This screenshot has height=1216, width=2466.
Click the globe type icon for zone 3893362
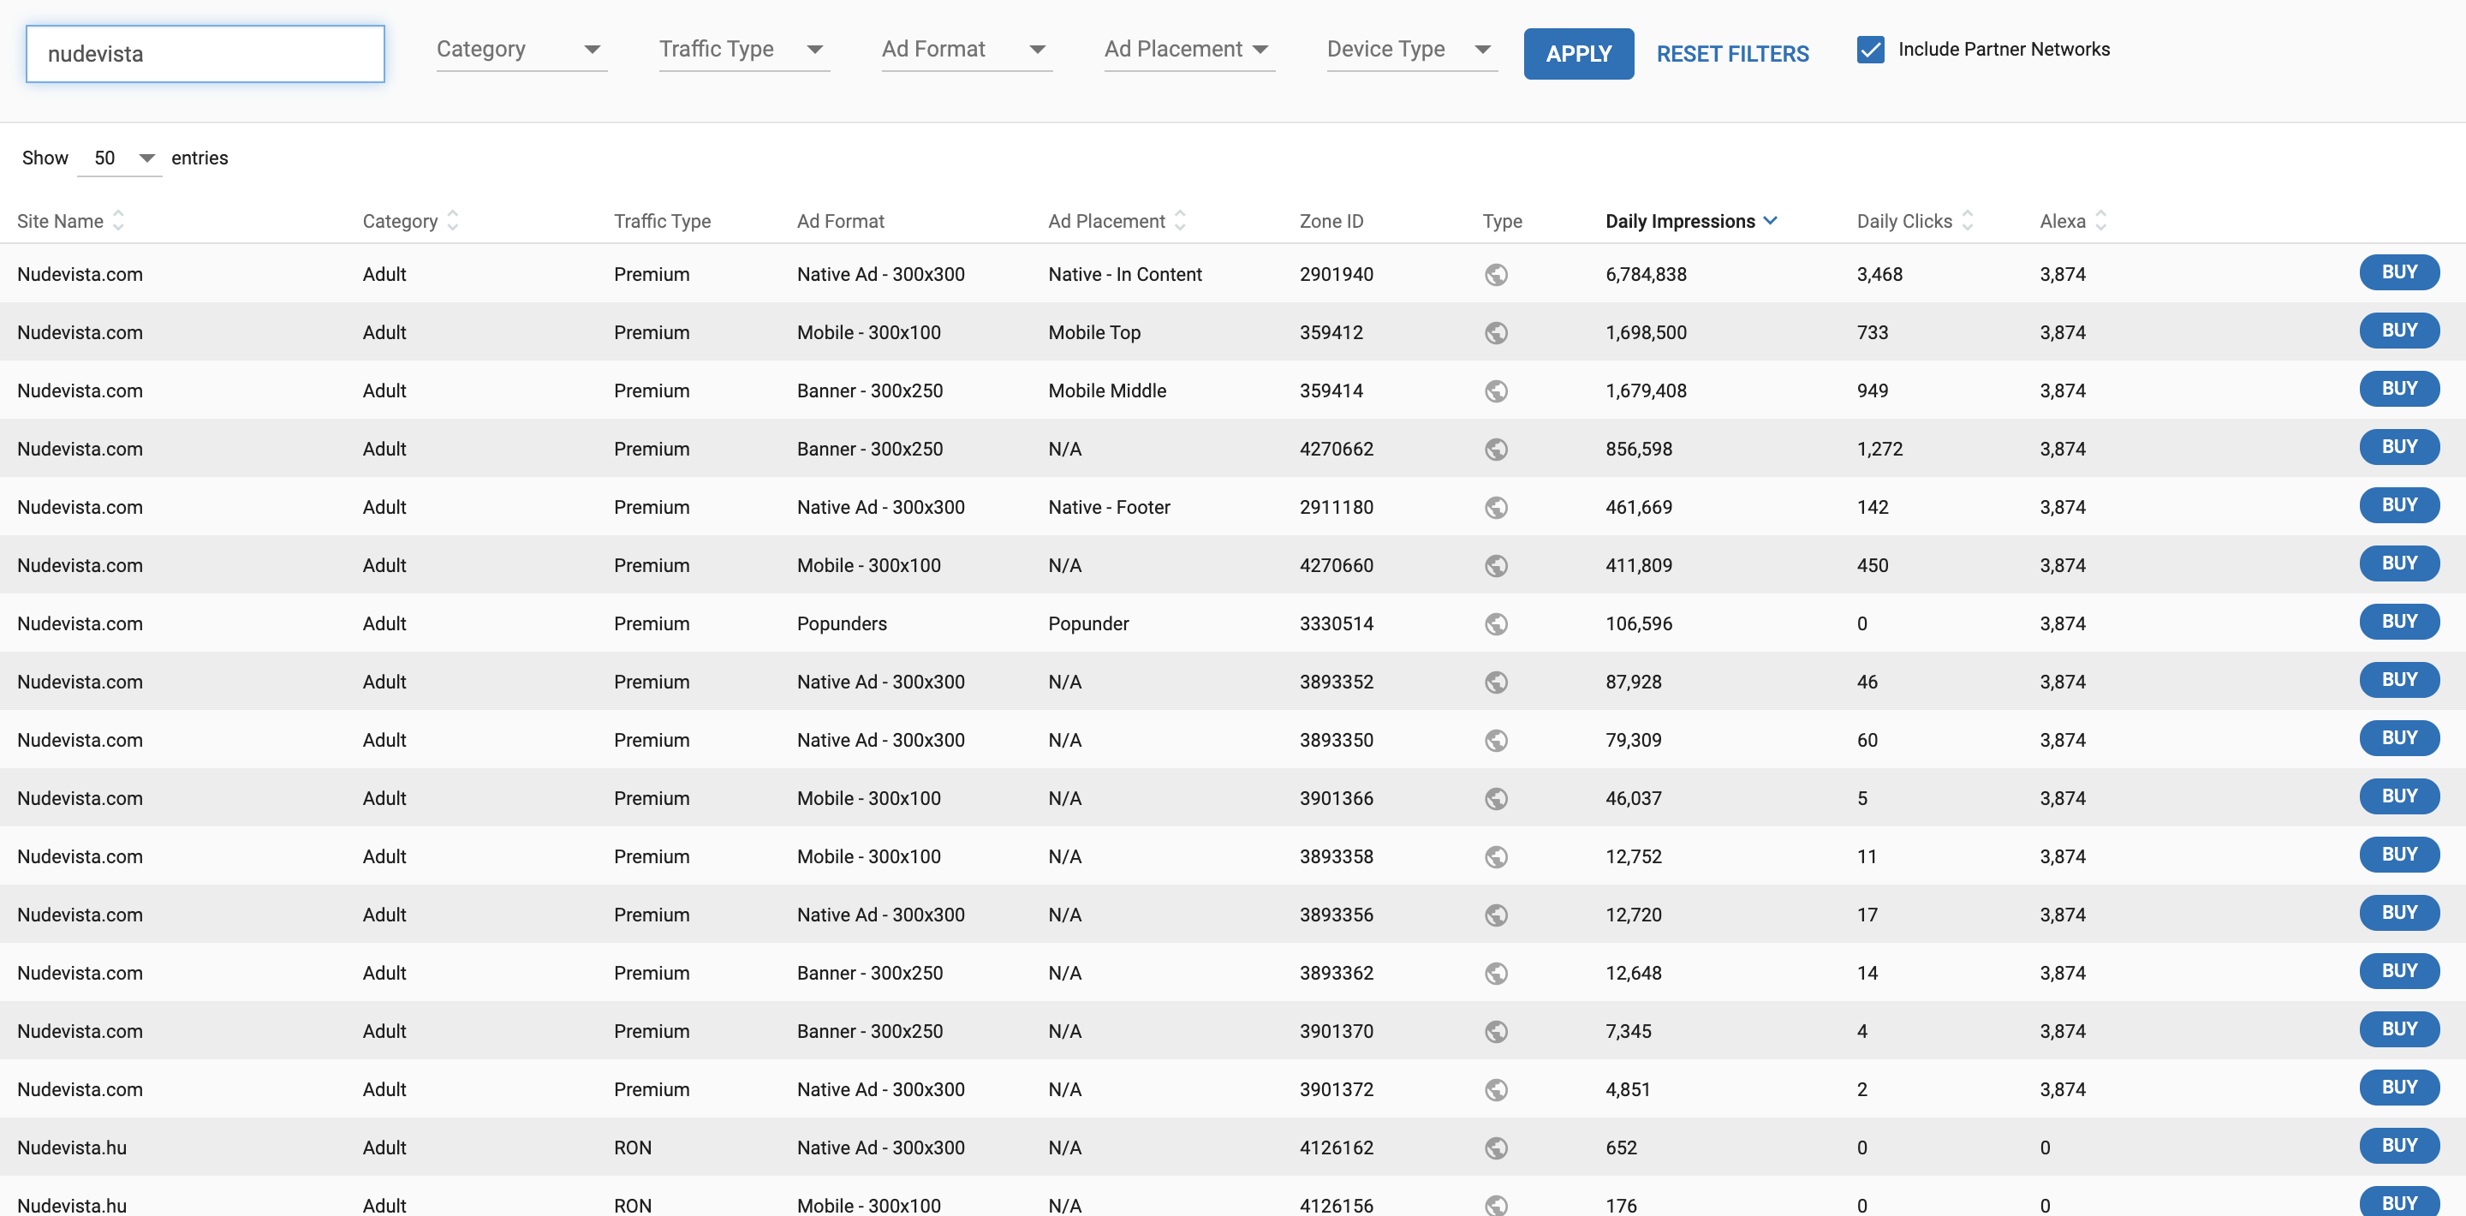pos(1496,974)
